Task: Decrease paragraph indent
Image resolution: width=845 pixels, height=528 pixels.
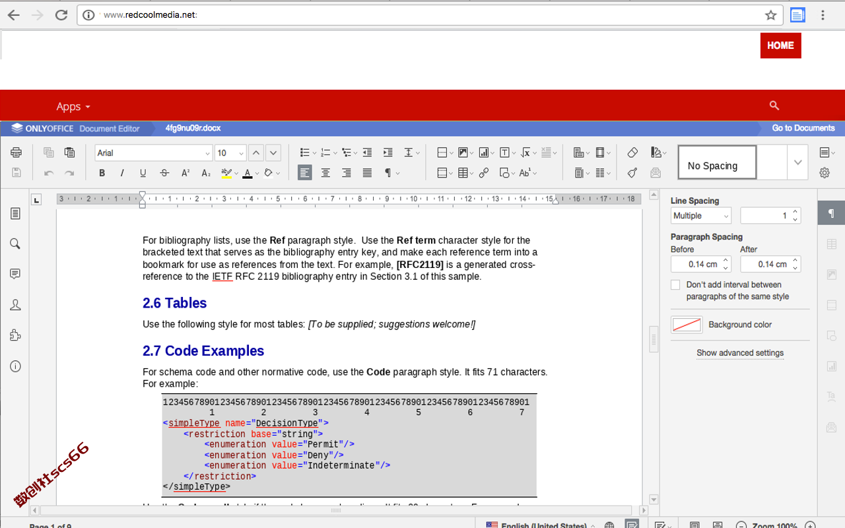Action: [367, 152]
